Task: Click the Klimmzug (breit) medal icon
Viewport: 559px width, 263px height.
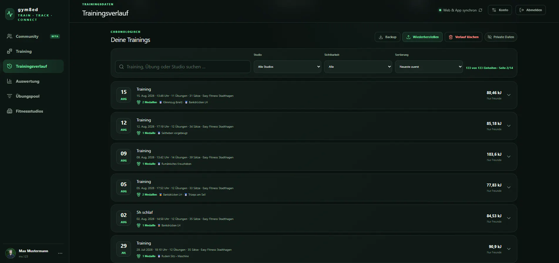Action: click(161, 102)
